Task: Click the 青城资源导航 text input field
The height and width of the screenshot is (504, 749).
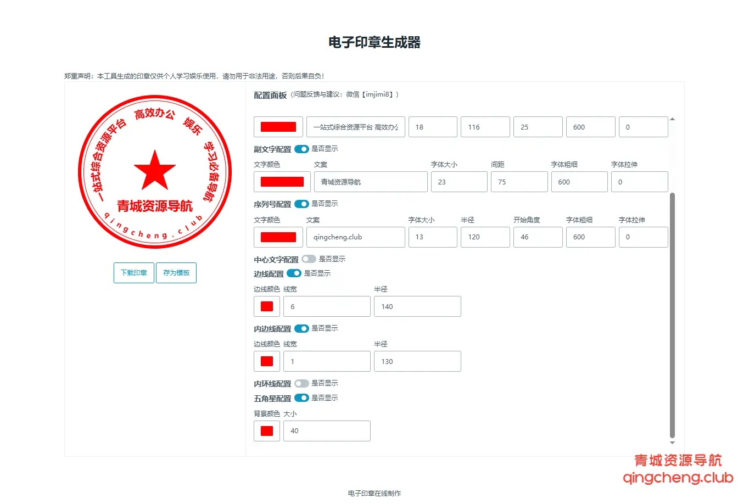Action: coord(371,182)
